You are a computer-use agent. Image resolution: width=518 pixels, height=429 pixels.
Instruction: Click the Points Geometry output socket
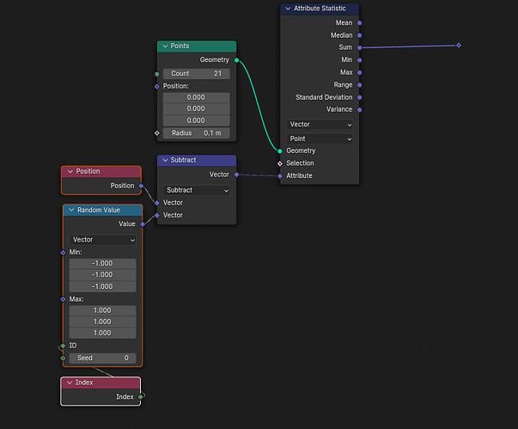click(x=236, y=60)
